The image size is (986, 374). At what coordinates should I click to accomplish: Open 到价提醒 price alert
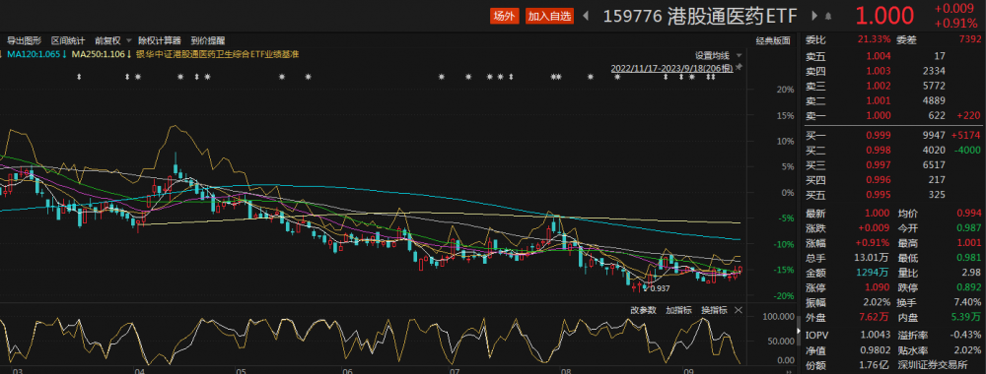pos(208,40)
